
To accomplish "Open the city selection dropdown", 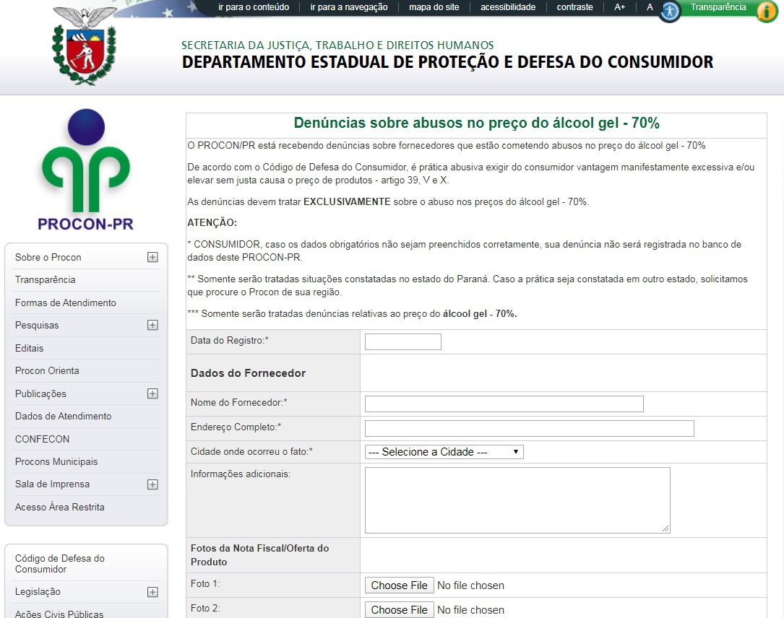I will (444, 452).
